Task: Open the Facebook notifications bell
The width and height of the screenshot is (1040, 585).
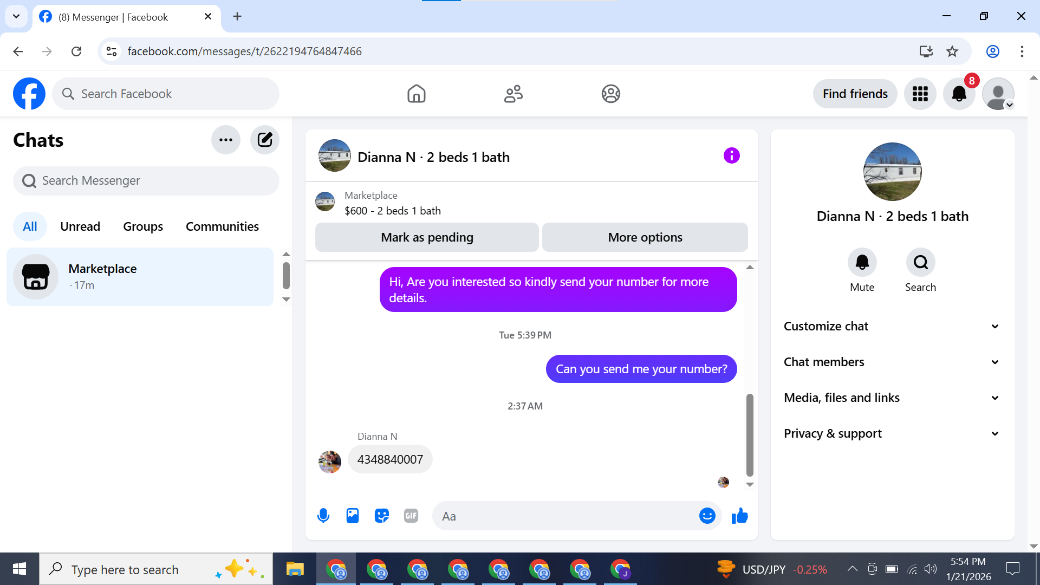Action: pyautogui.click(x=959, y=94)
